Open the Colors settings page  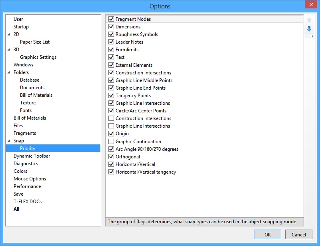point(20,171)
